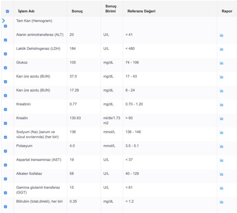Expand the Tam Kan (Hemogram) row chevron
Image resolution: width=237 pixels, height=213 pixels.
click(x=3, y=21)
